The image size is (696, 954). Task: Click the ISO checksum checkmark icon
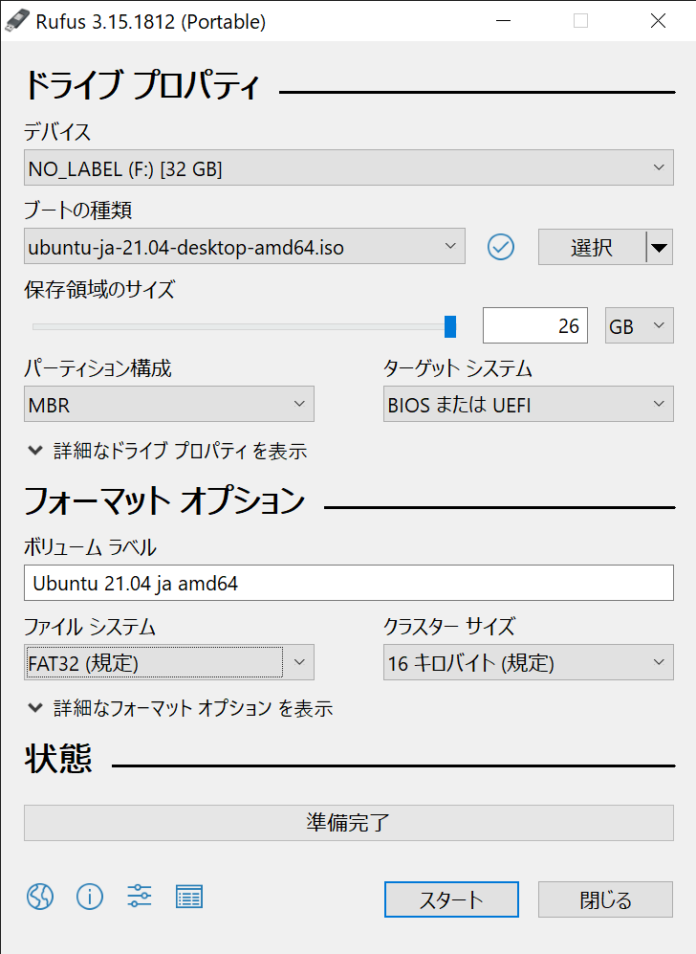[501, 247]
